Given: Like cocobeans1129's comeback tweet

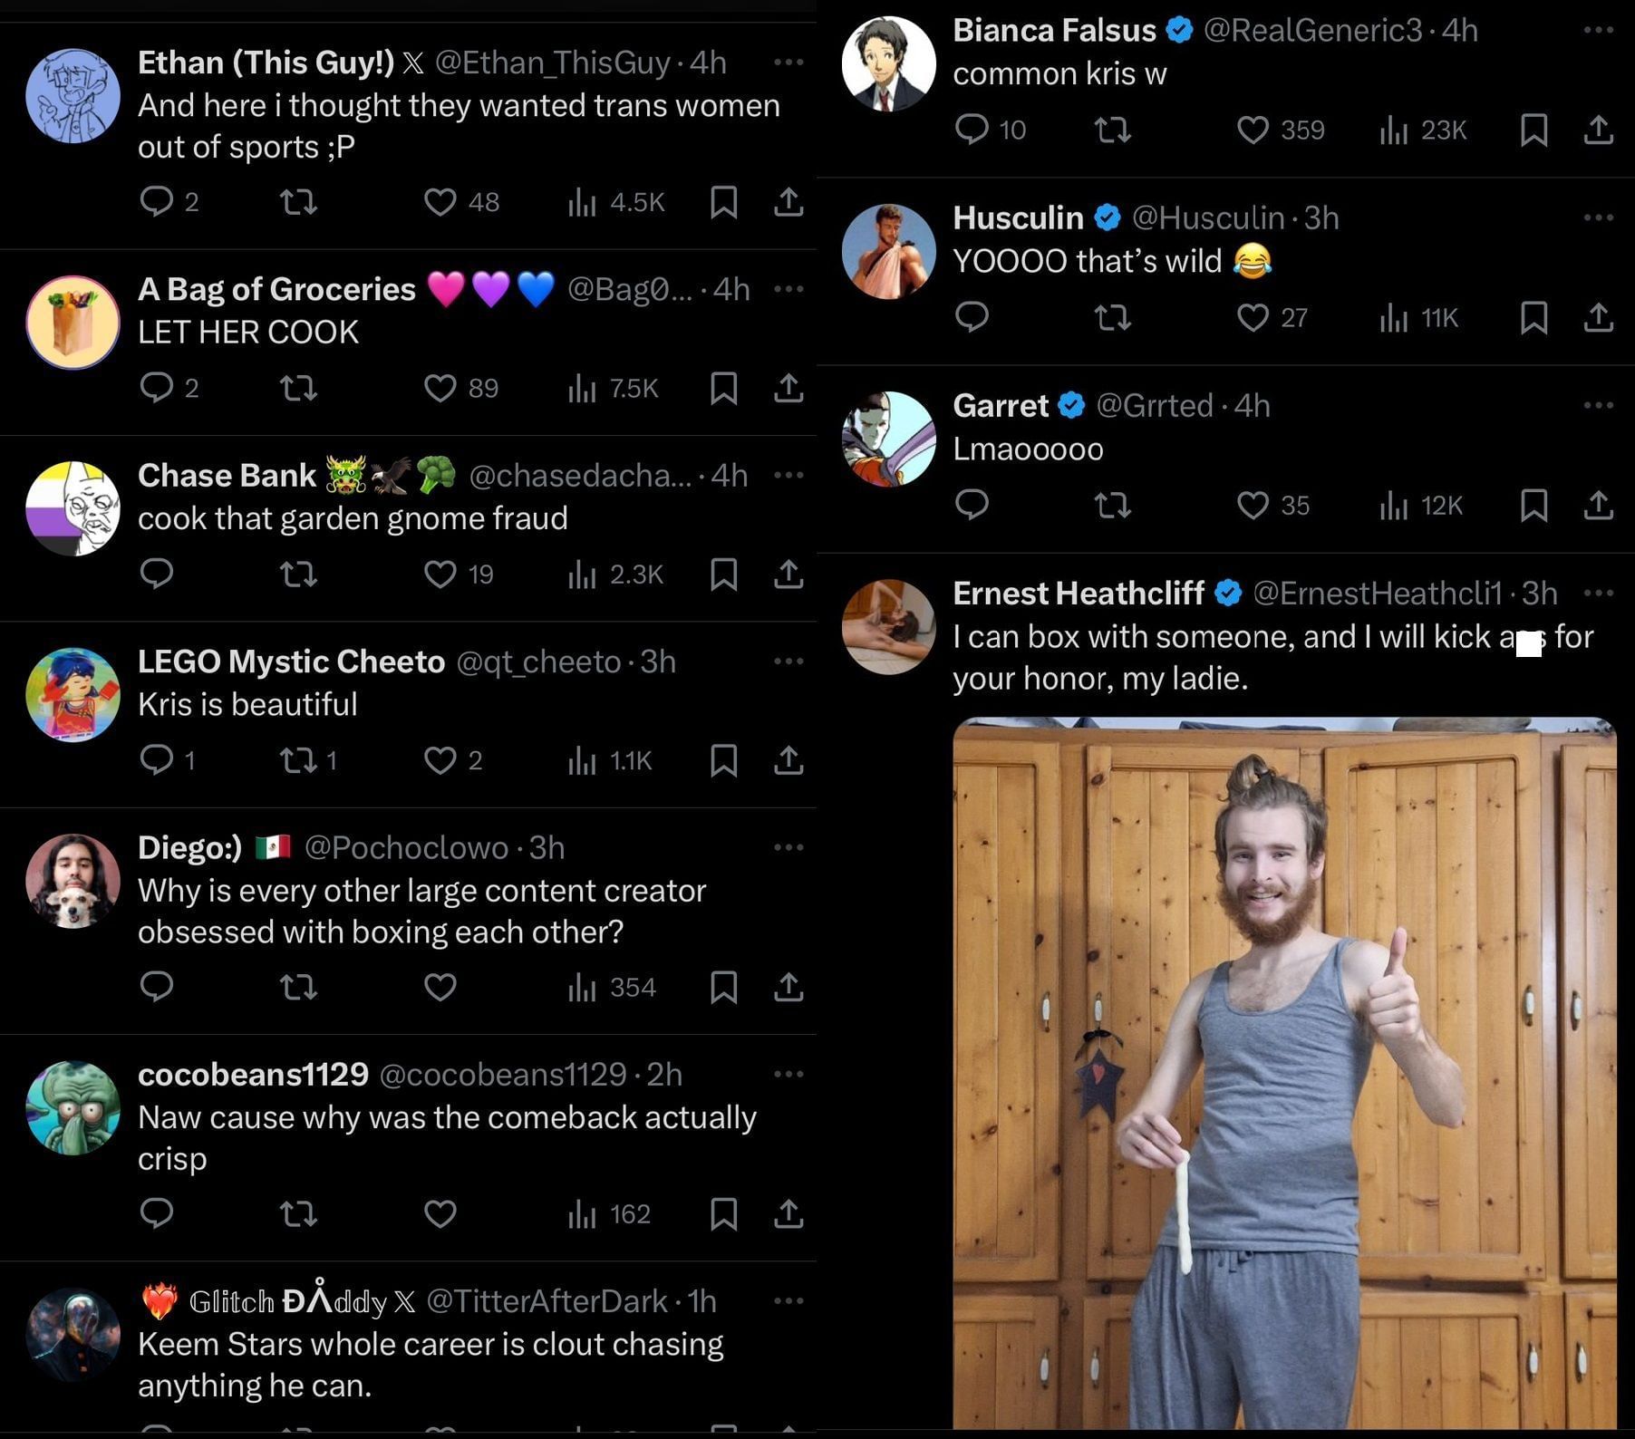Looking at the screenshot, I should tap(440, 1213).
